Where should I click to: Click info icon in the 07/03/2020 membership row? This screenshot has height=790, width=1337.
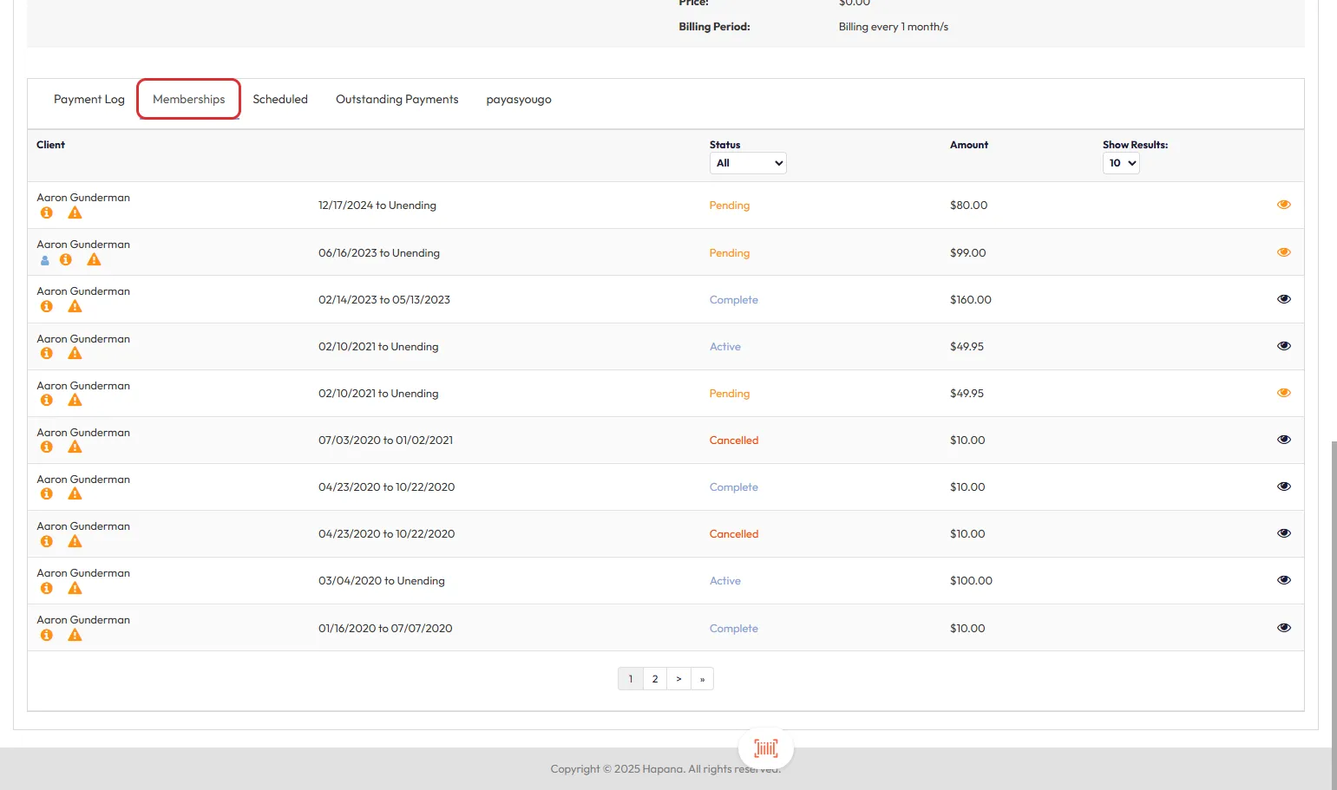point(47,447)
